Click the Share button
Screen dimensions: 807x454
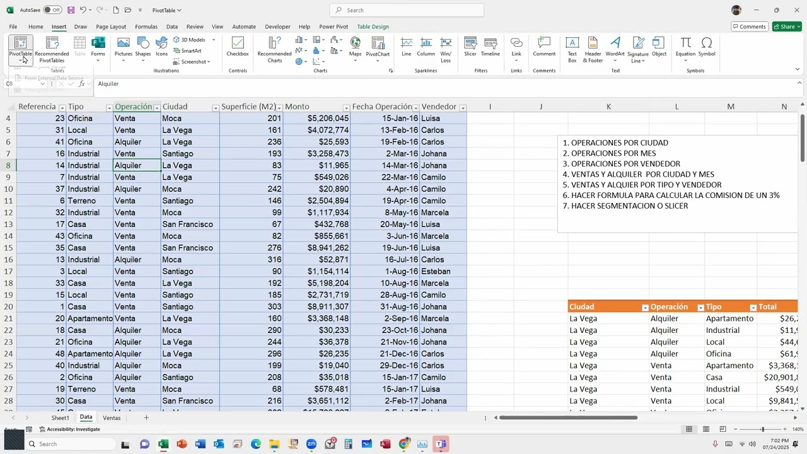(x=787, y=26)
